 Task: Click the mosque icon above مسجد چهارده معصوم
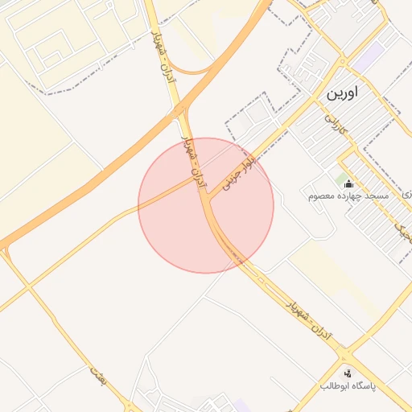(348, 184)
